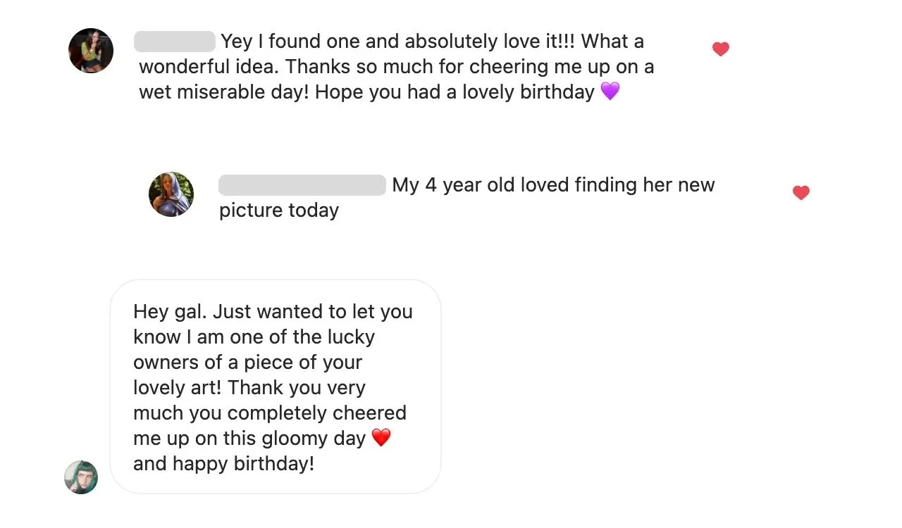Click 'What a wonderful idea' in the first comment

391,54
